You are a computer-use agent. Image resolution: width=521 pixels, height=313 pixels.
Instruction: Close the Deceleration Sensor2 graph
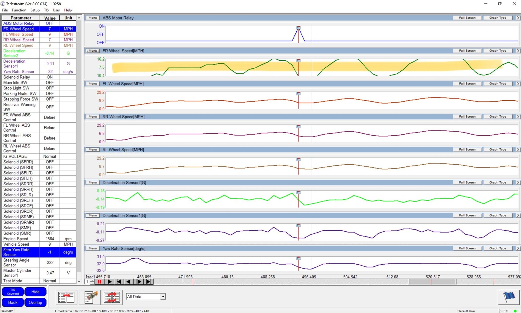pyautogui.click(x=518, y=182)
